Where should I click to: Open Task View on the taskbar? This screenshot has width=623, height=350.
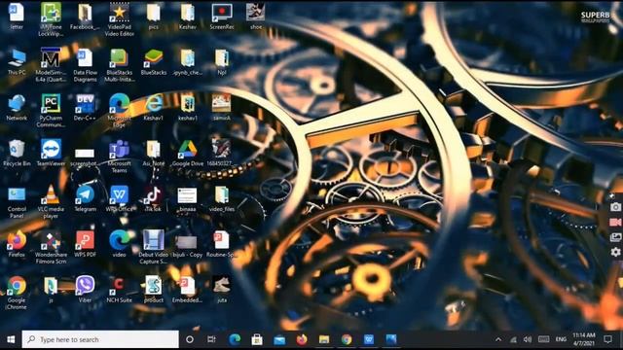(212, 339)
